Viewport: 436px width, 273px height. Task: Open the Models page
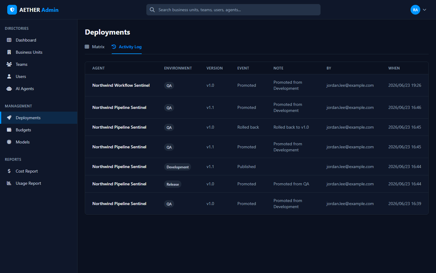[39, 142]
